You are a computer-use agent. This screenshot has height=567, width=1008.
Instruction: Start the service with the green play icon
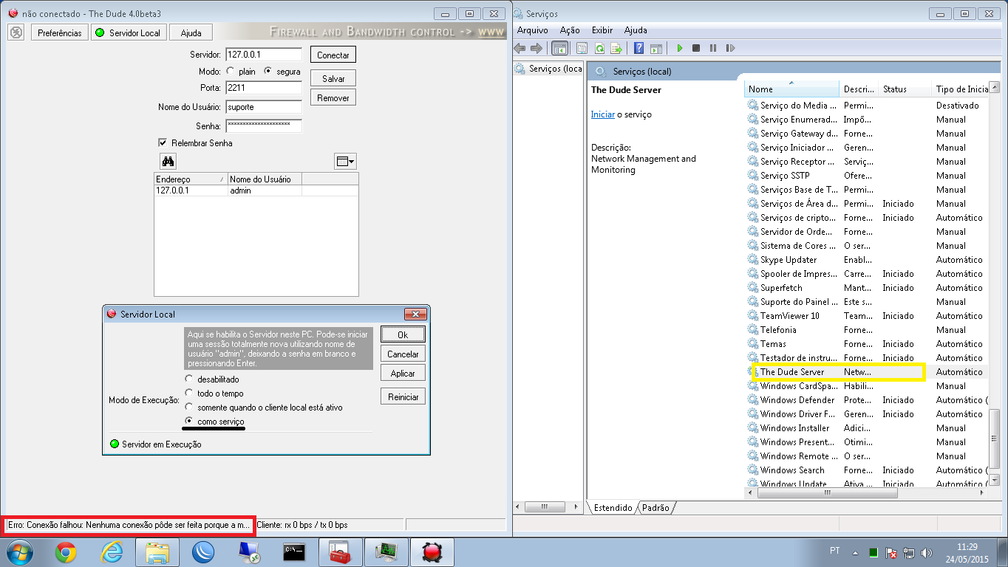pos(679,48)
